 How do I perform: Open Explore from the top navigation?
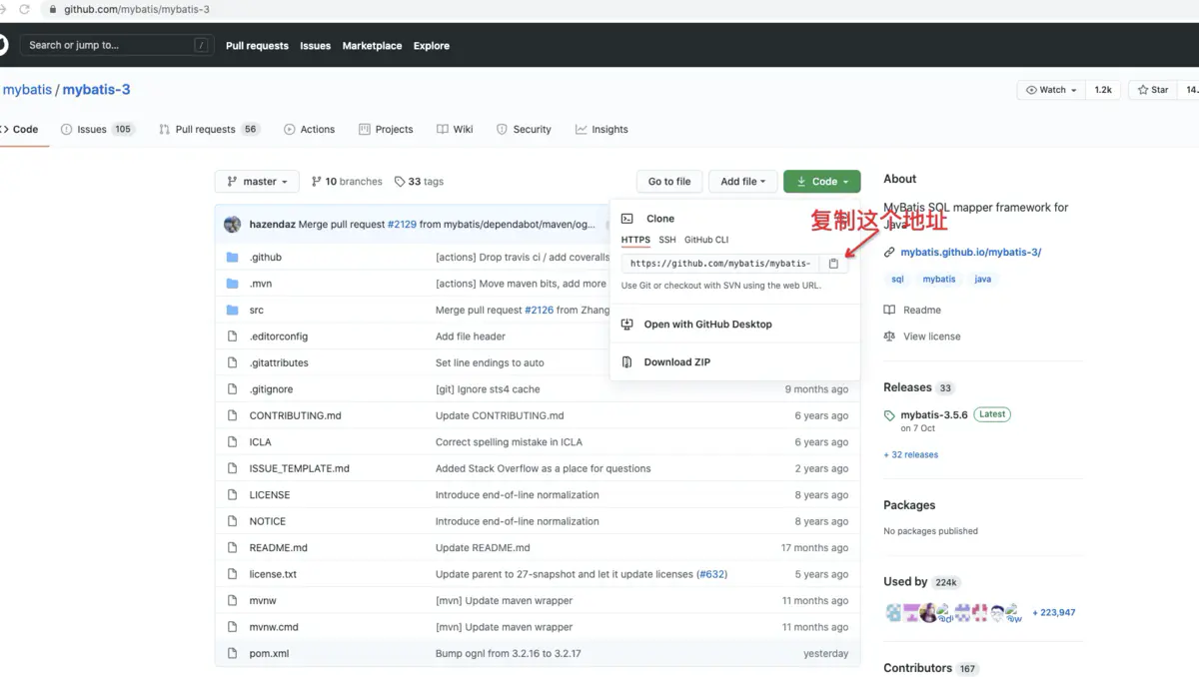click(432, 46)
